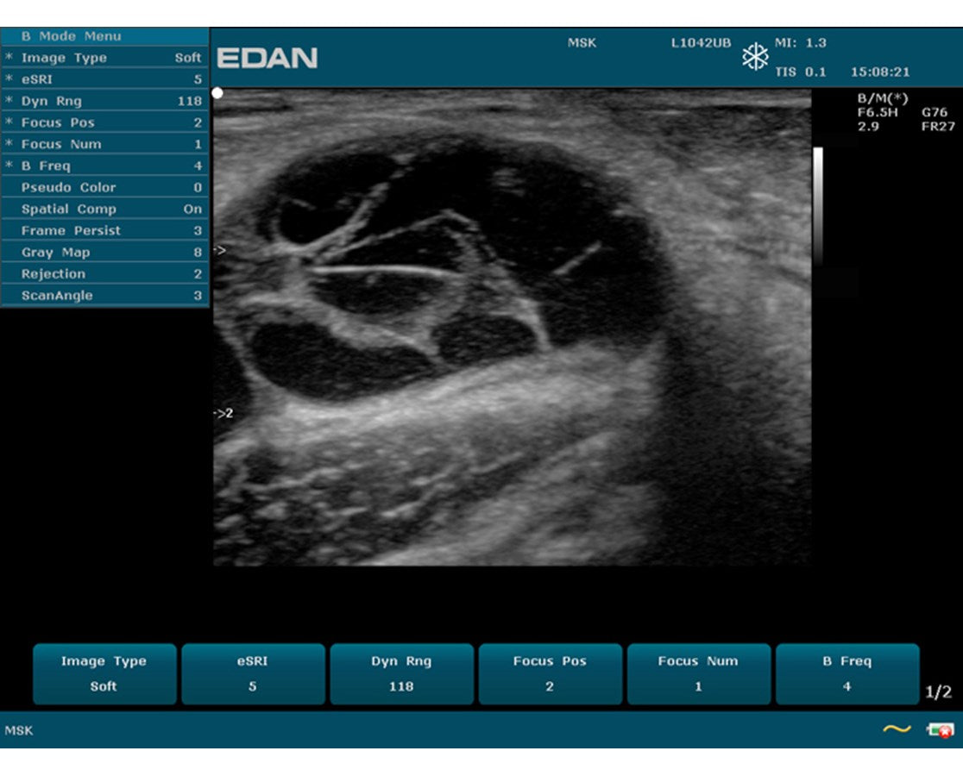Select Gray Map menu row
This screenshot has width=963, height=776.
tap(105, 252)
